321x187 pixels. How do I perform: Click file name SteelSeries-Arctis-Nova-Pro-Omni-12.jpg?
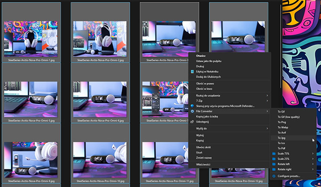[239, 181]
